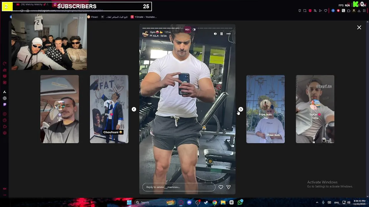Click the story progress bar at top
This screenshot has width=369, height=207.
click(187, 28)
